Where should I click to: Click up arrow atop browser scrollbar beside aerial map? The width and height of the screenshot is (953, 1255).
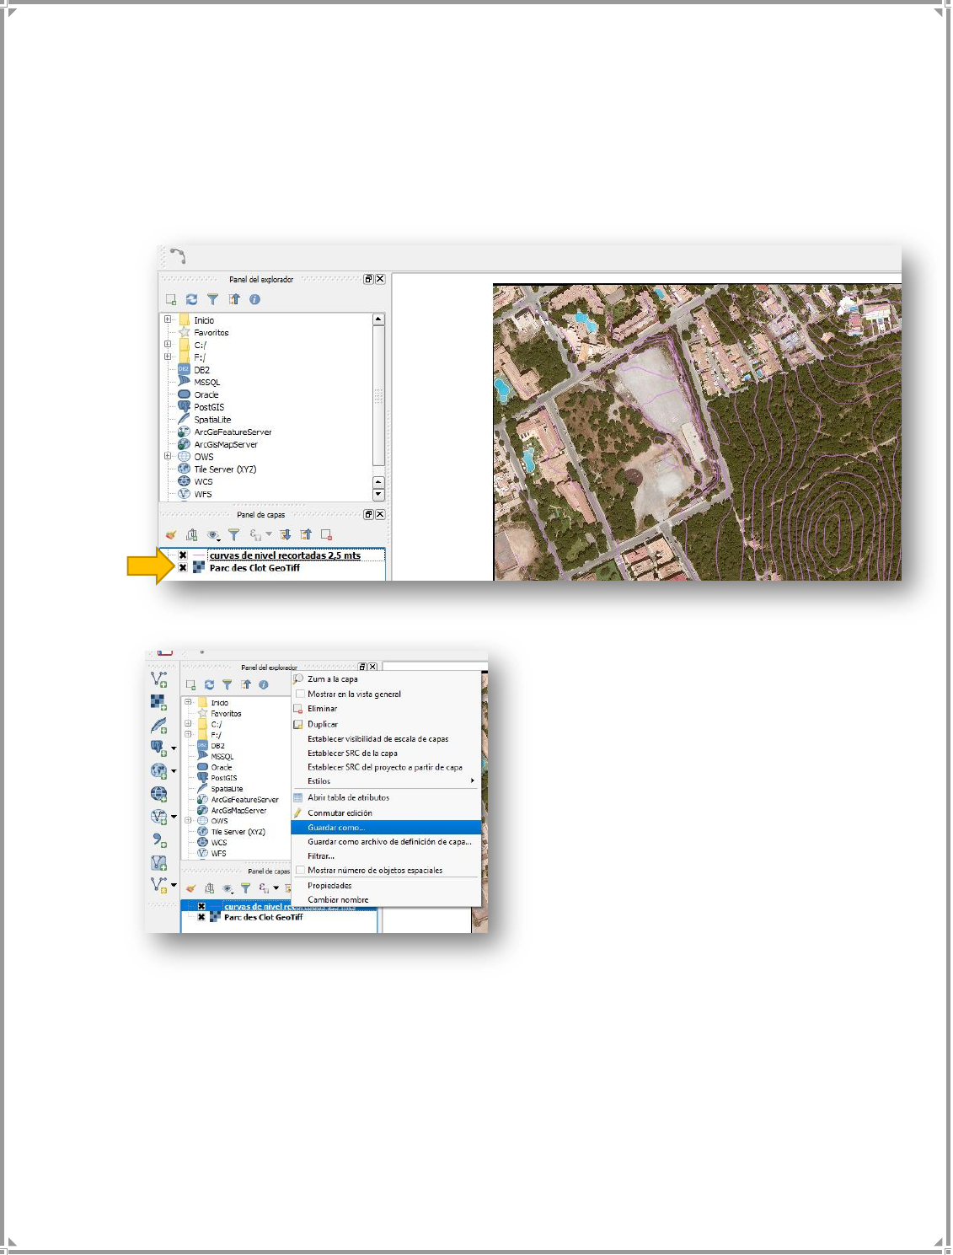(x=378, y=319)
